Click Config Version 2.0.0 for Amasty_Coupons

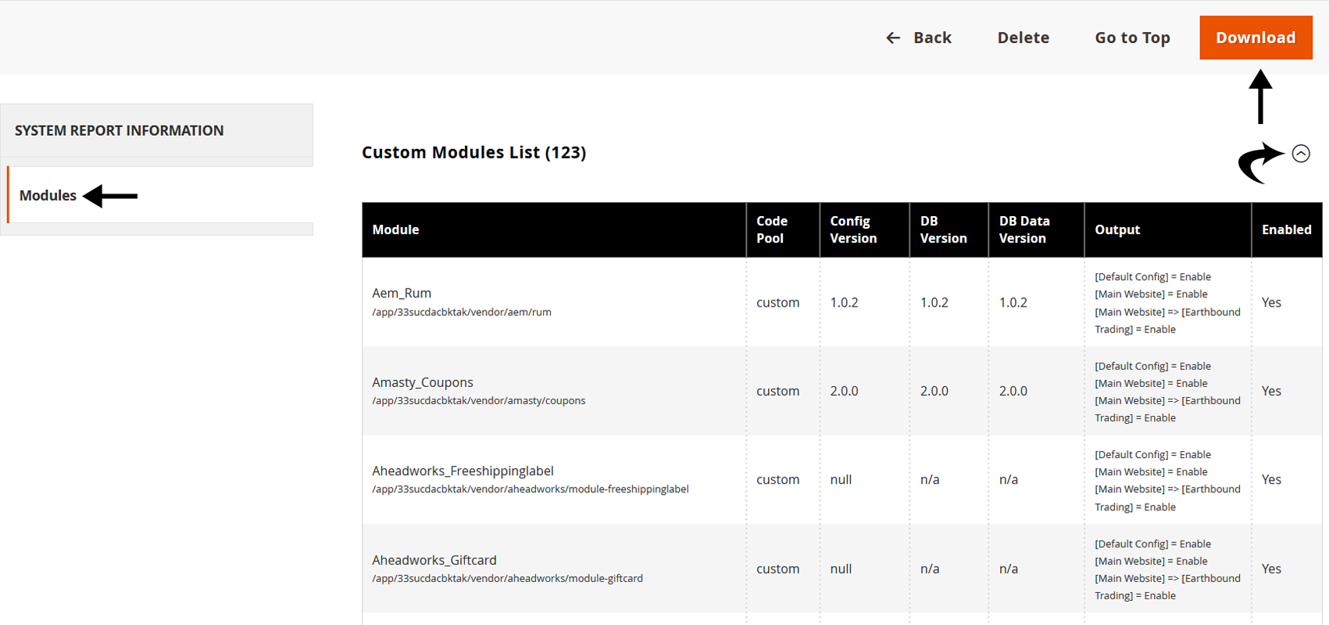(844, 391)
